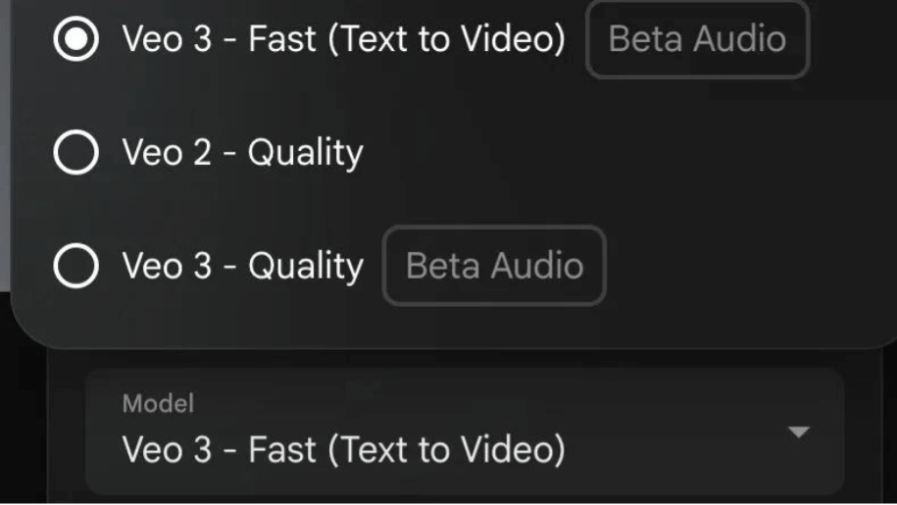Click the small Model field label
This screenshot has width=897, height=505.
(158, 403)
